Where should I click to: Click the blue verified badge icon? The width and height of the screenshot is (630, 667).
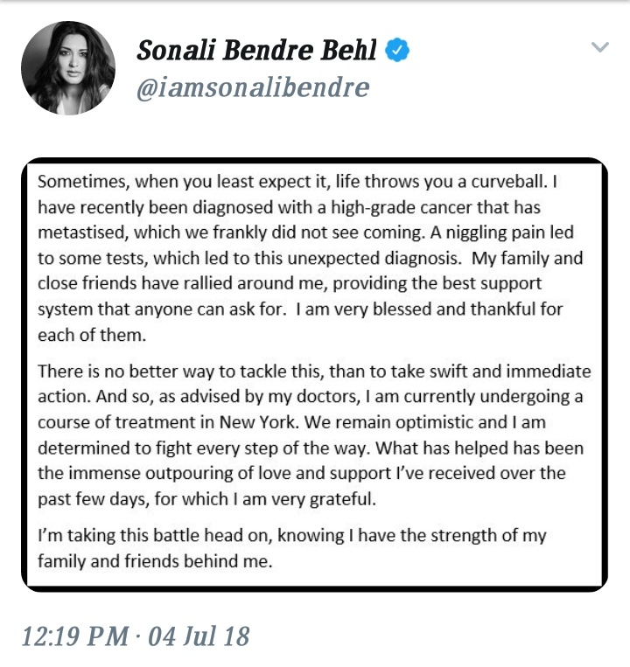click(398, 51)
